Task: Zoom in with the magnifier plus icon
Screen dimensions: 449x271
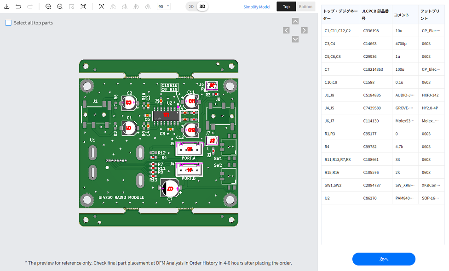Action: click(x=48, y=6)
